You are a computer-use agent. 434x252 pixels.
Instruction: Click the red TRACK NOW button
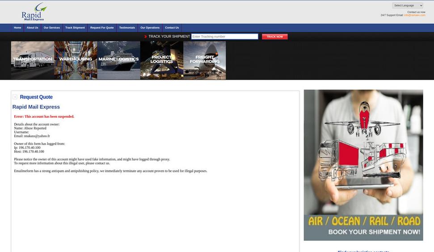tap(274, 37)
